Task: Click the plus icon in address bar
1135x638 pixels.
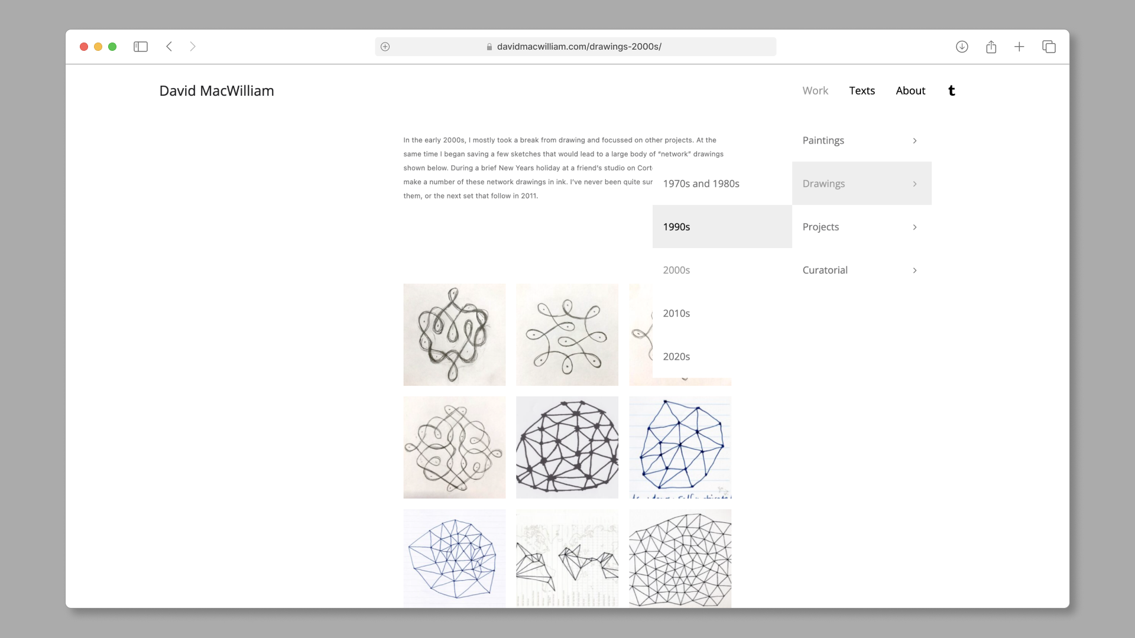Action: (x=385, y=47)
